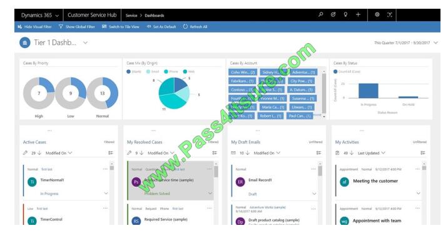Open the search magnifier icon in top bar
This screenshot has height=233, width=448.
click(320, 14)
